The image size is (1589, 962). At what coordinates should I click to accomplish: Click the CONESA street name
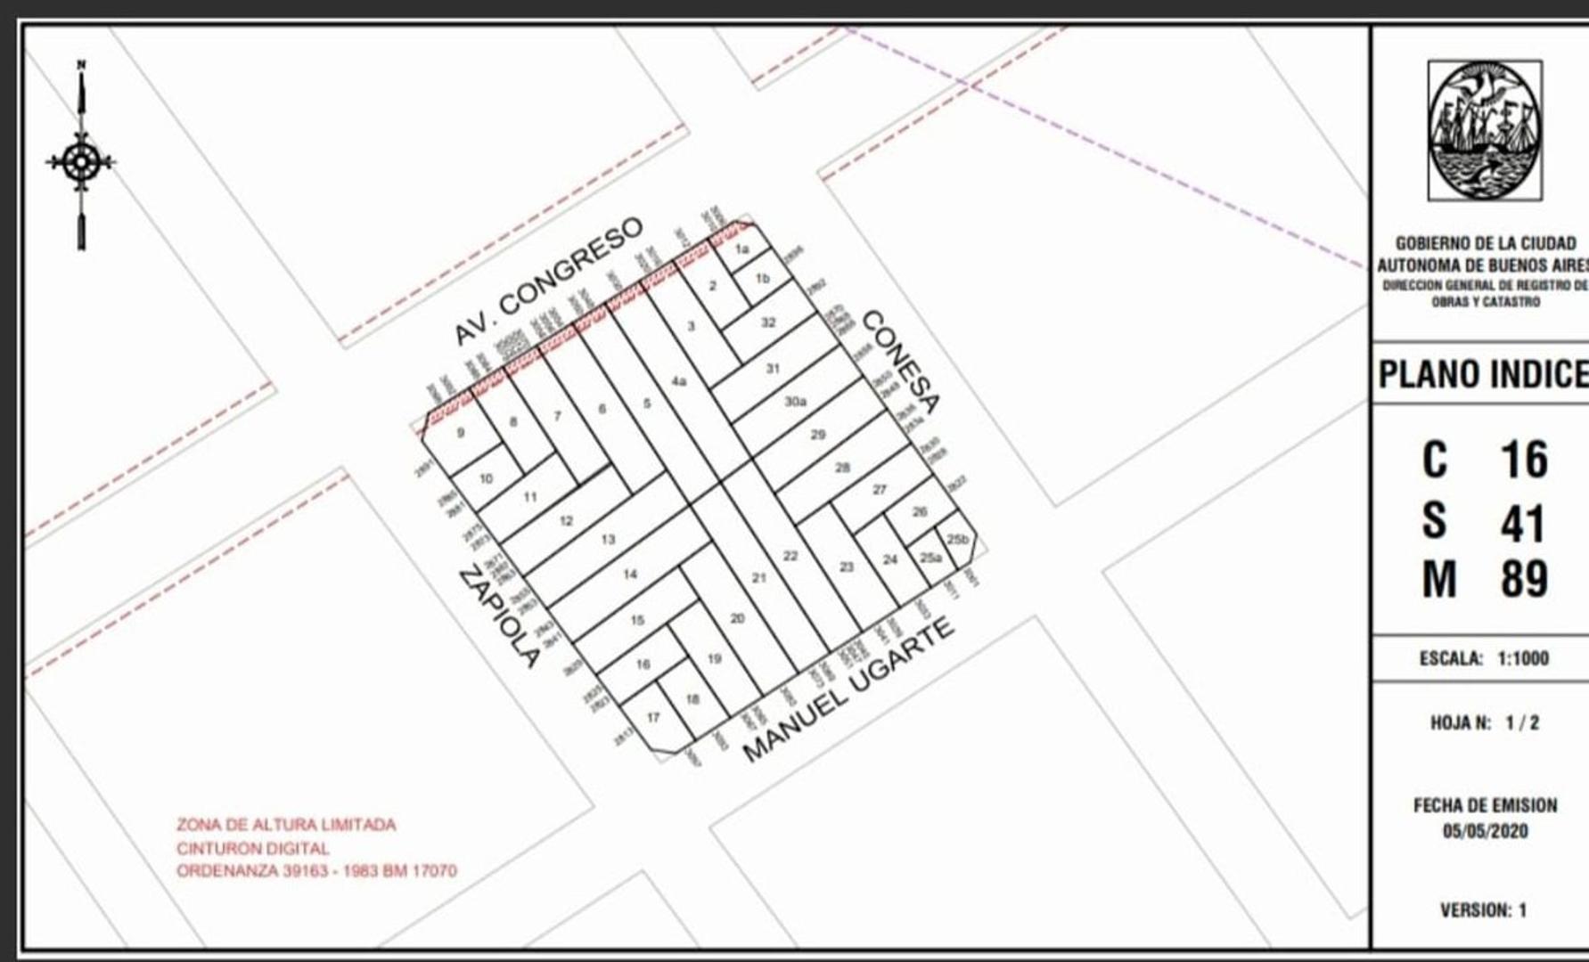(x=899, y=362)
